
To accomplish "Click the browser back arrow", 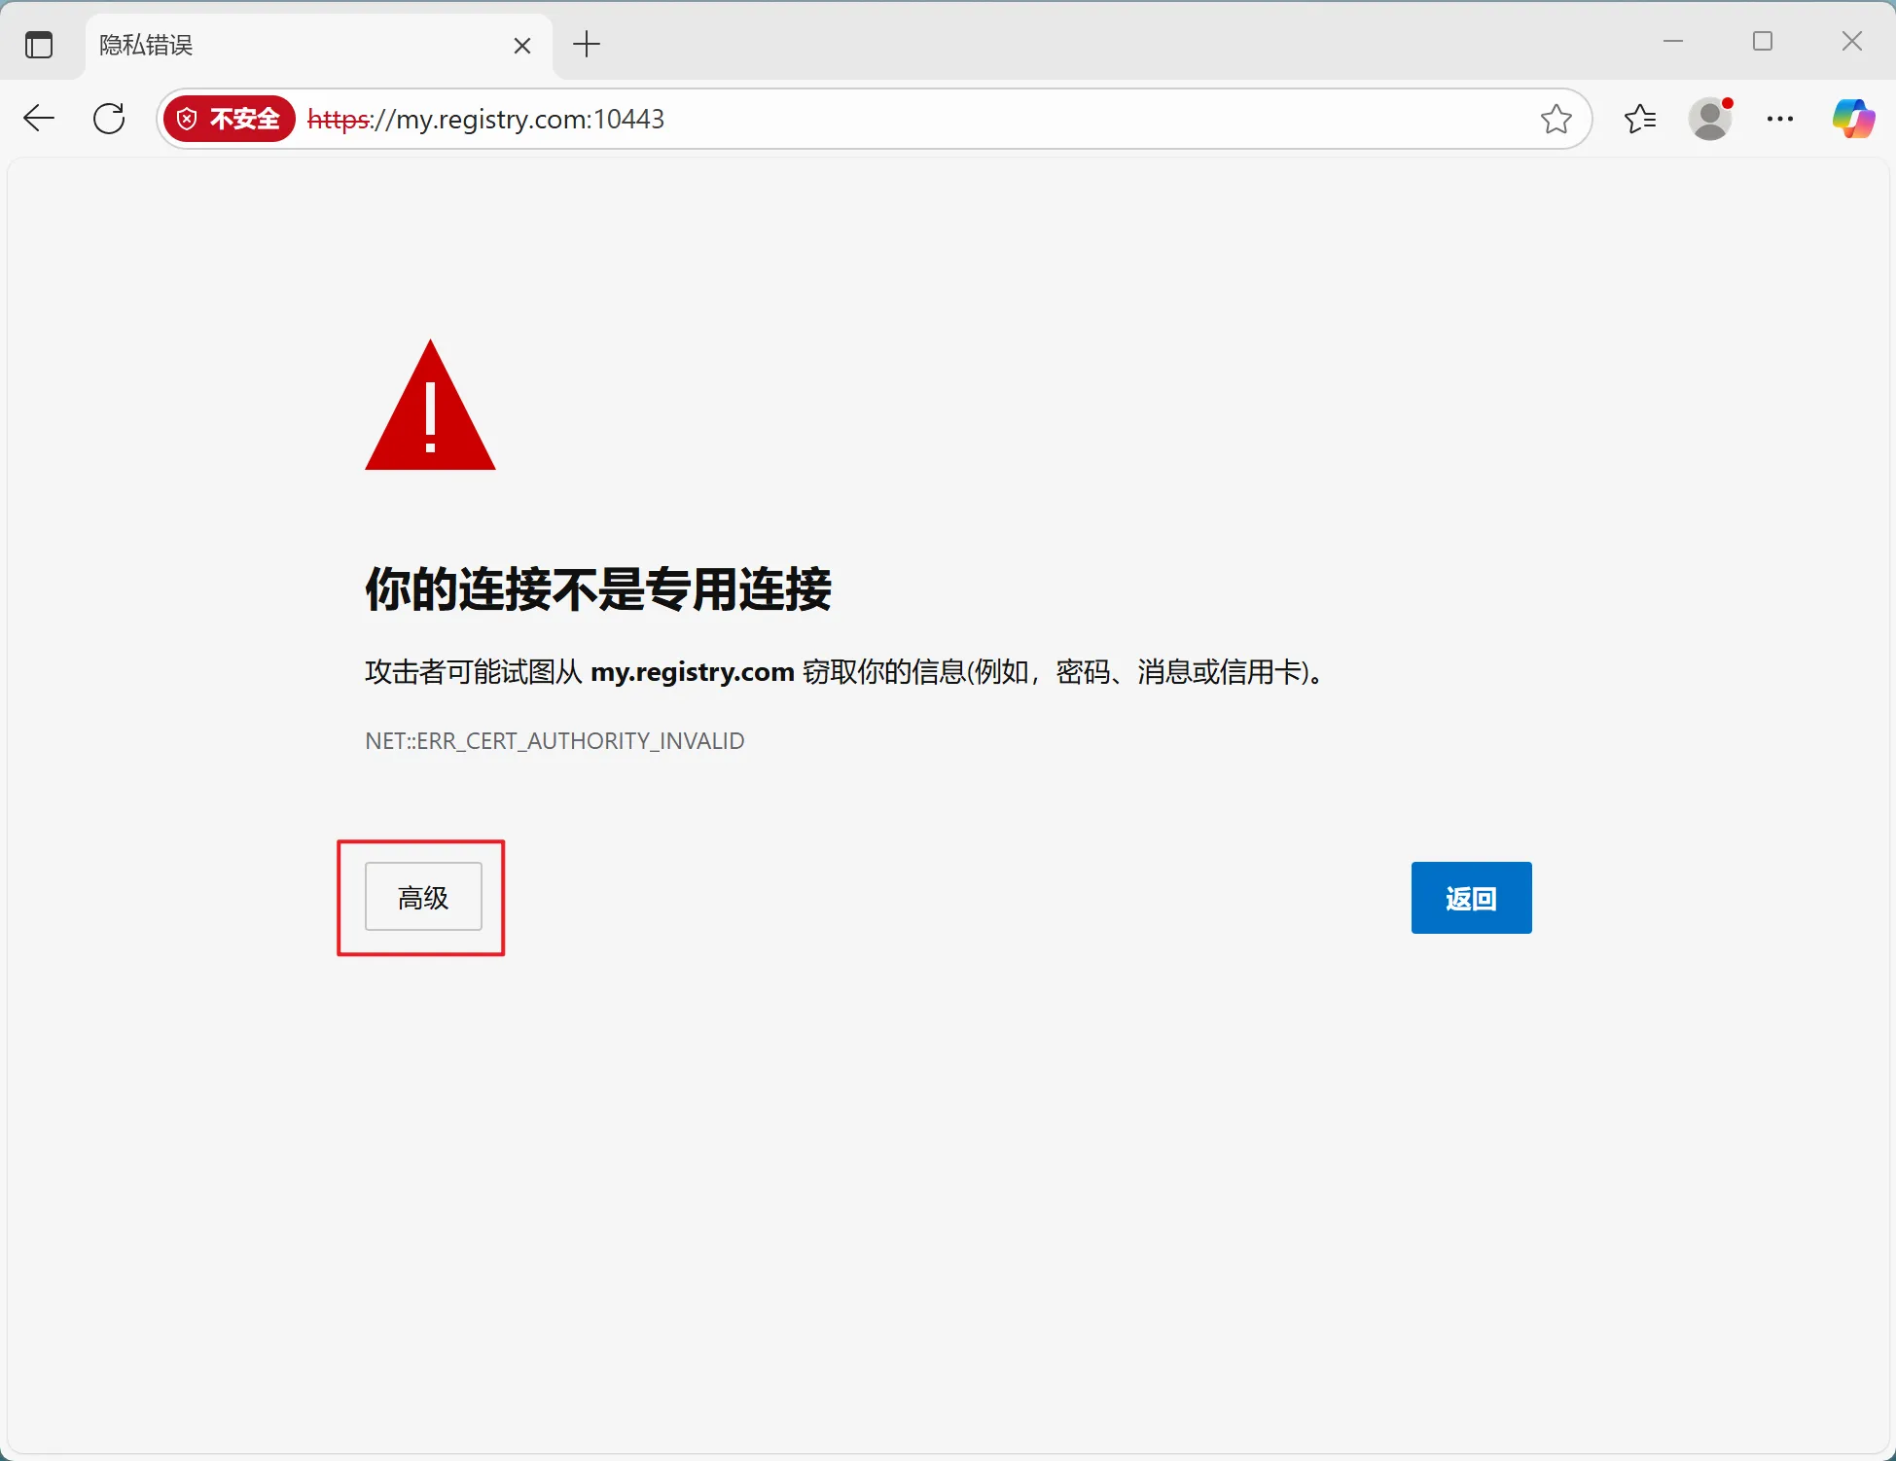I will pos(39,119).
